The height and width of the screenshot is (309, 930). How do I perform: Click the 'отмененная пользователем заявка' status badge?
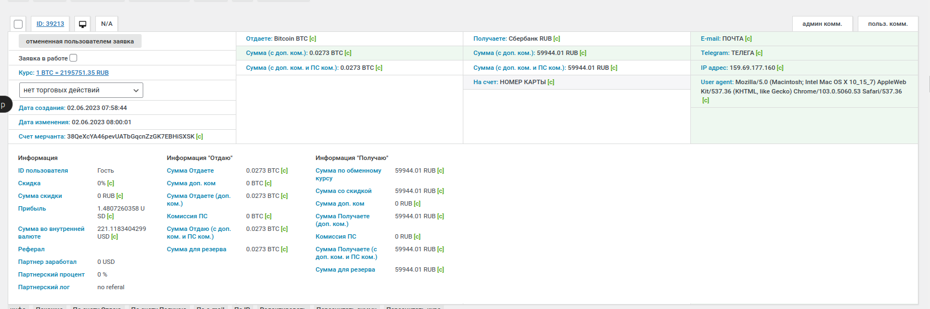(x=80, y=41)
